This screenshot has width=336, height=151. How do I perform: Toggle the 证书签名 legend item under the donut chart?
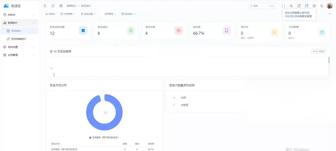[x=104, y=138]
